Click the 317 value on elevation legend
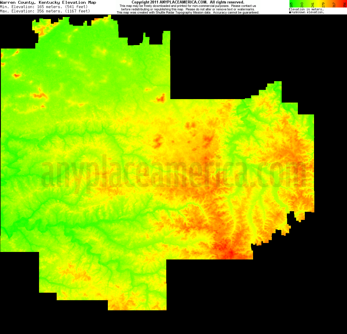 [x=334, y=4]
